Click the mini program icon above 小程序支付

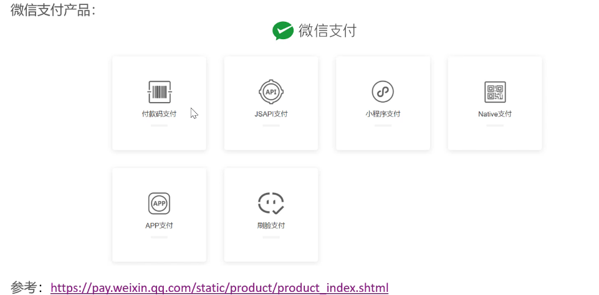[x=383, y=91]
